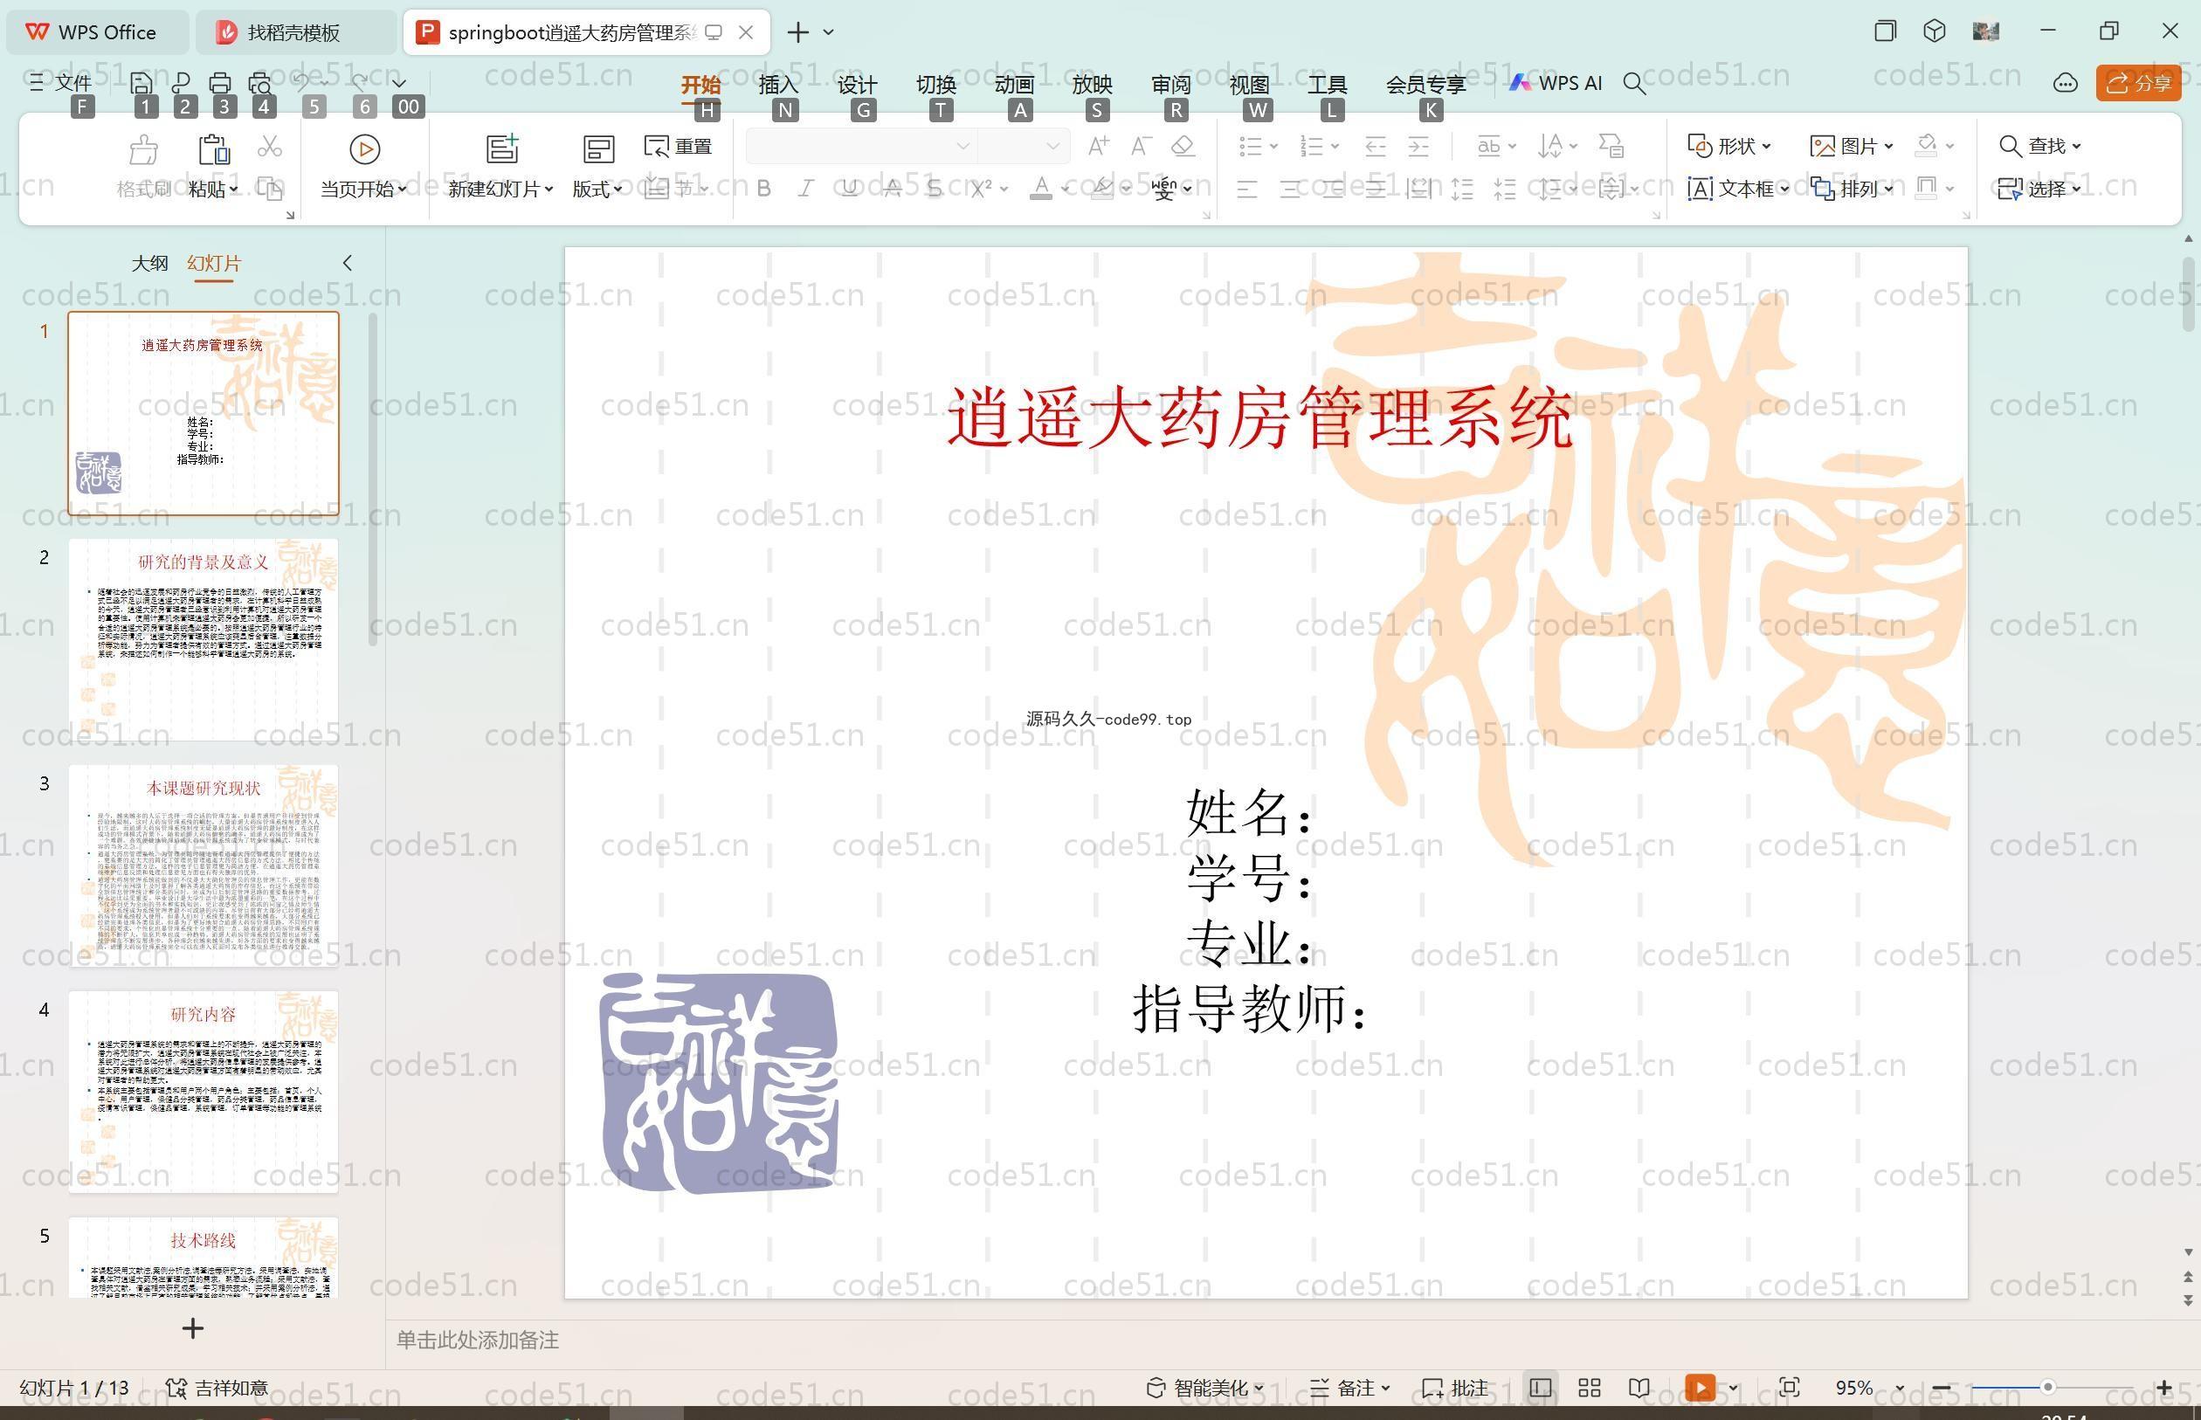Add new slide with plus button
2201x1420 pixels.
point(193,1327)
